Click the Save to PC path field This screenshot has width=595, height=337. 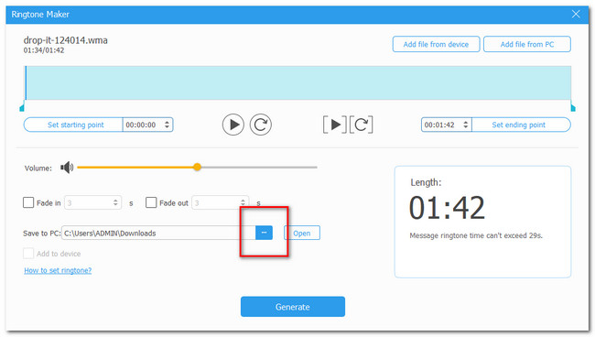(x=158, y=233)
